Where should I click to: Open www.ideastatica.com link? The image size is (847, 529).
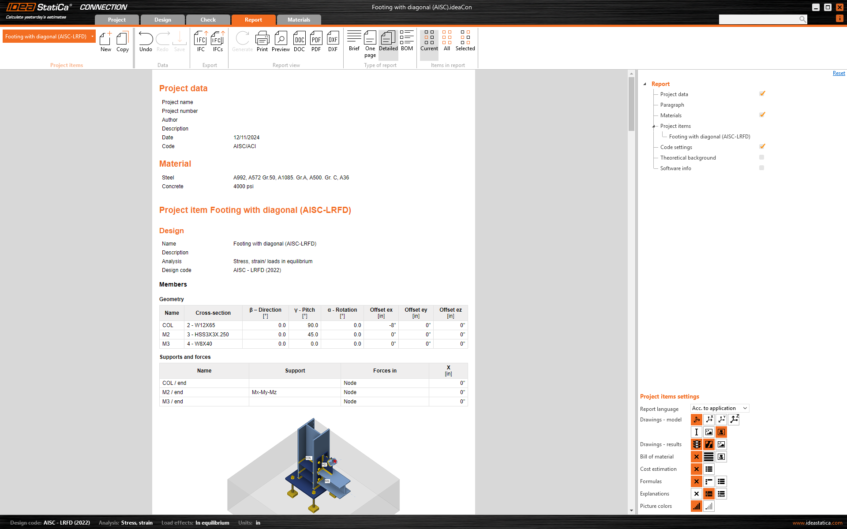click(817, 523)
